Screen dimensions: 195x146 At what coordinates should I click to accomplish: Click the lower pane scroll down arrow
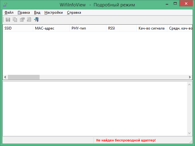click(190, 133)
